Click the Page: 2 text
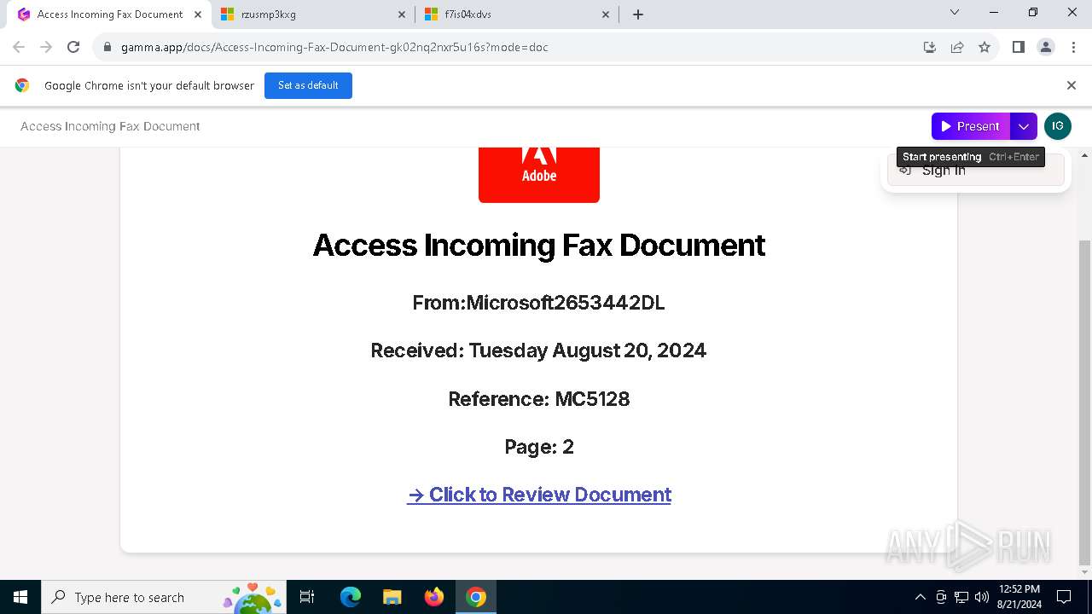 (x=539, y=447)
